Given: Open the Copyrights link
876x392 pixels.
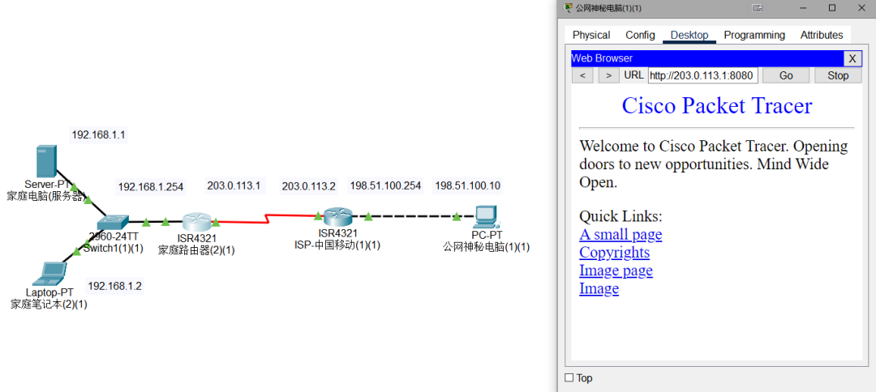Looking at the screenshot, I should (x=615, y=253).
